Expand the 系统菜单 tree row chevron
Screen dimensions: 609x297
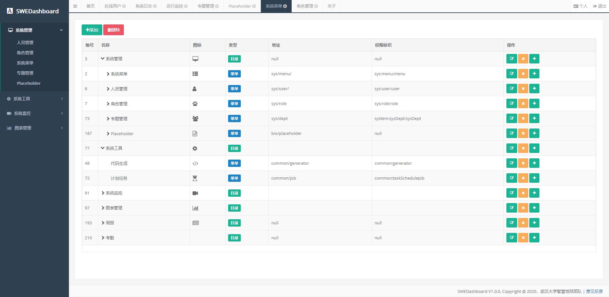point(108,74)
